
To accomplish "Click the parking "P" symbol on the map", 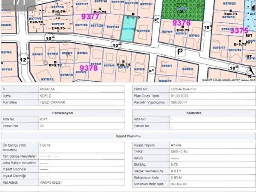I will coord(180,52).
